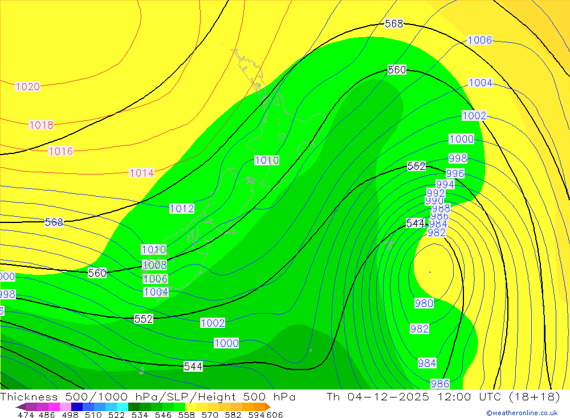Click the 474 legend value

[26, 415]
